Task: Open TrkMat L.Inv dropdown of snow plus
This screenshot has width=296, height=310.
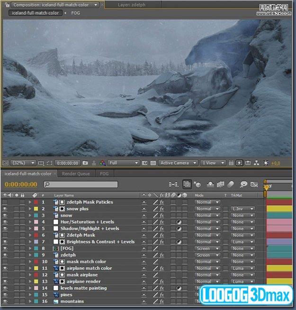Action: 242,209
